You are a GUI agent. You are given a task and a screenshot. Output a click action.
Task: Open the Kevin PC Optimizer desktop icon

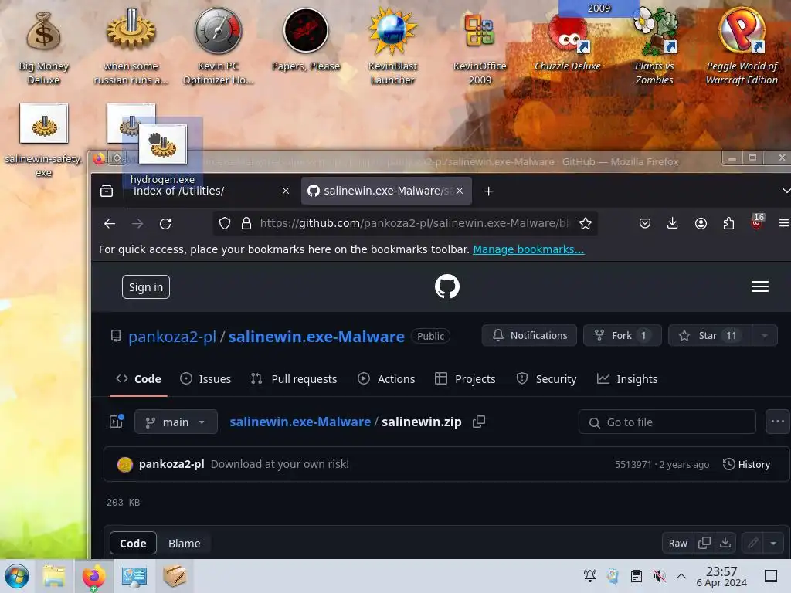pos(218,46)
